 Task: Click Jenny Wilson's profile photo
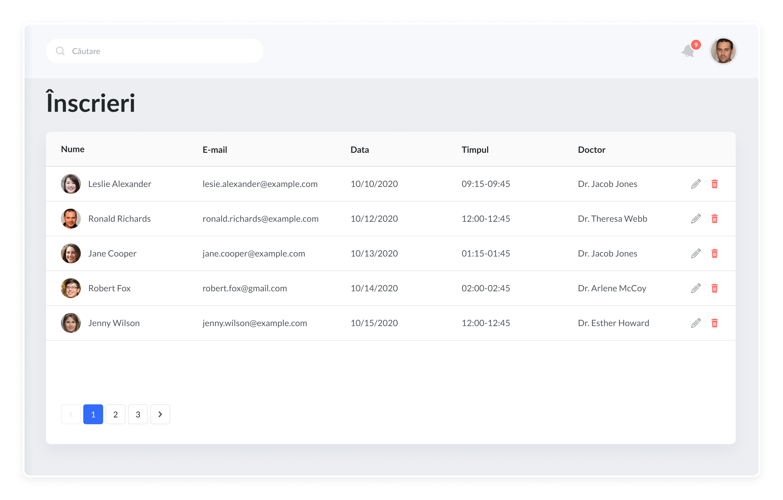point(71,323)
